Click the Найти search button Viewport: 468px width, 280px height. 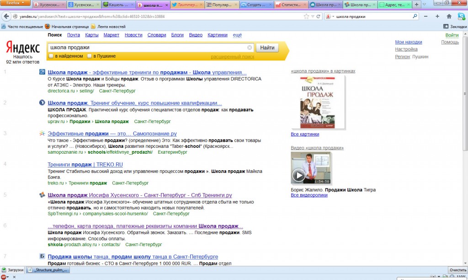click(267, 48)
